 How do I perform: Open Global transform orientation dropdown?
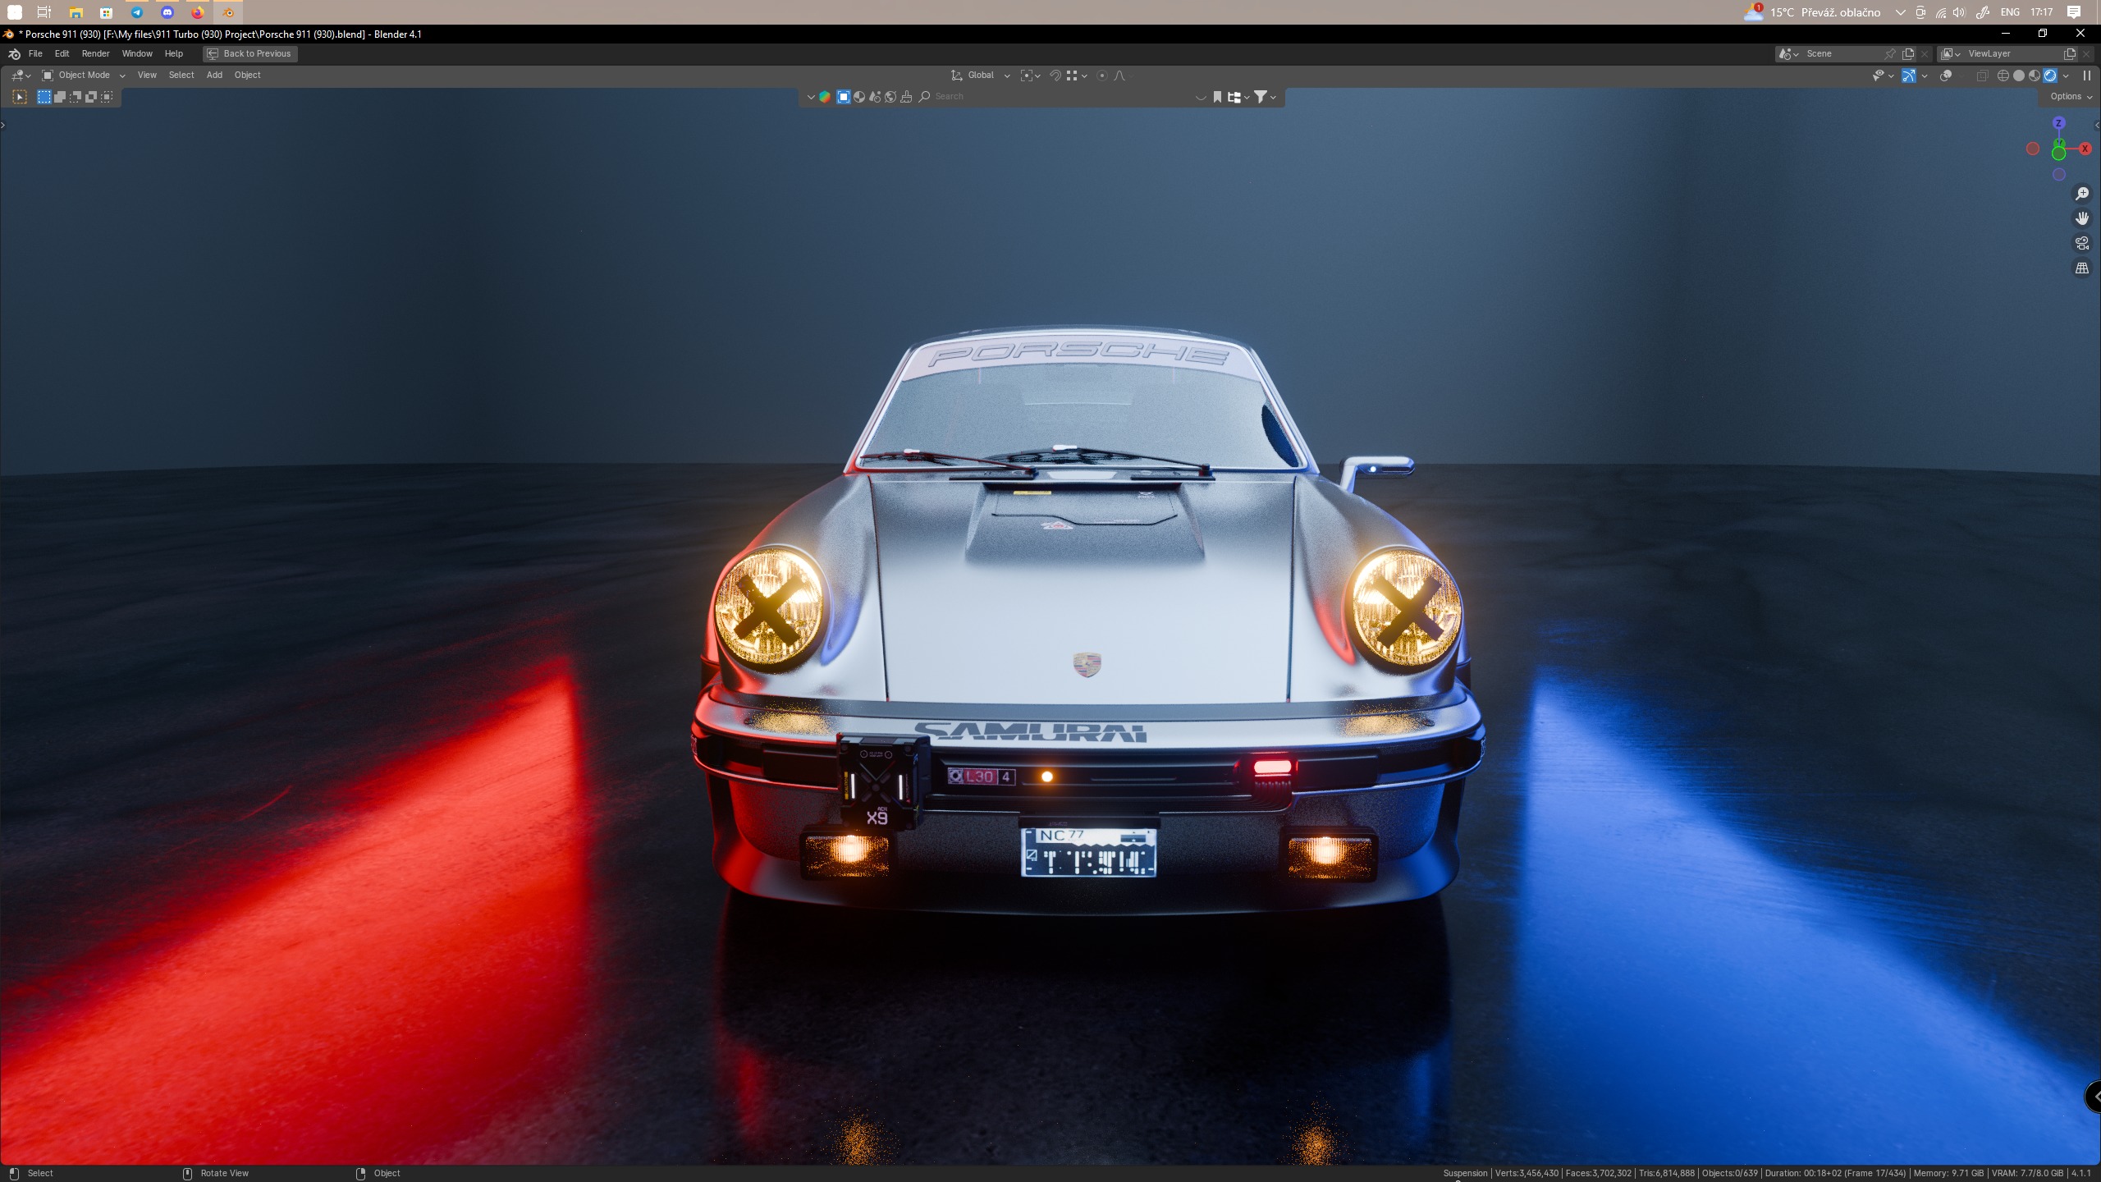[x=981, y=76]
